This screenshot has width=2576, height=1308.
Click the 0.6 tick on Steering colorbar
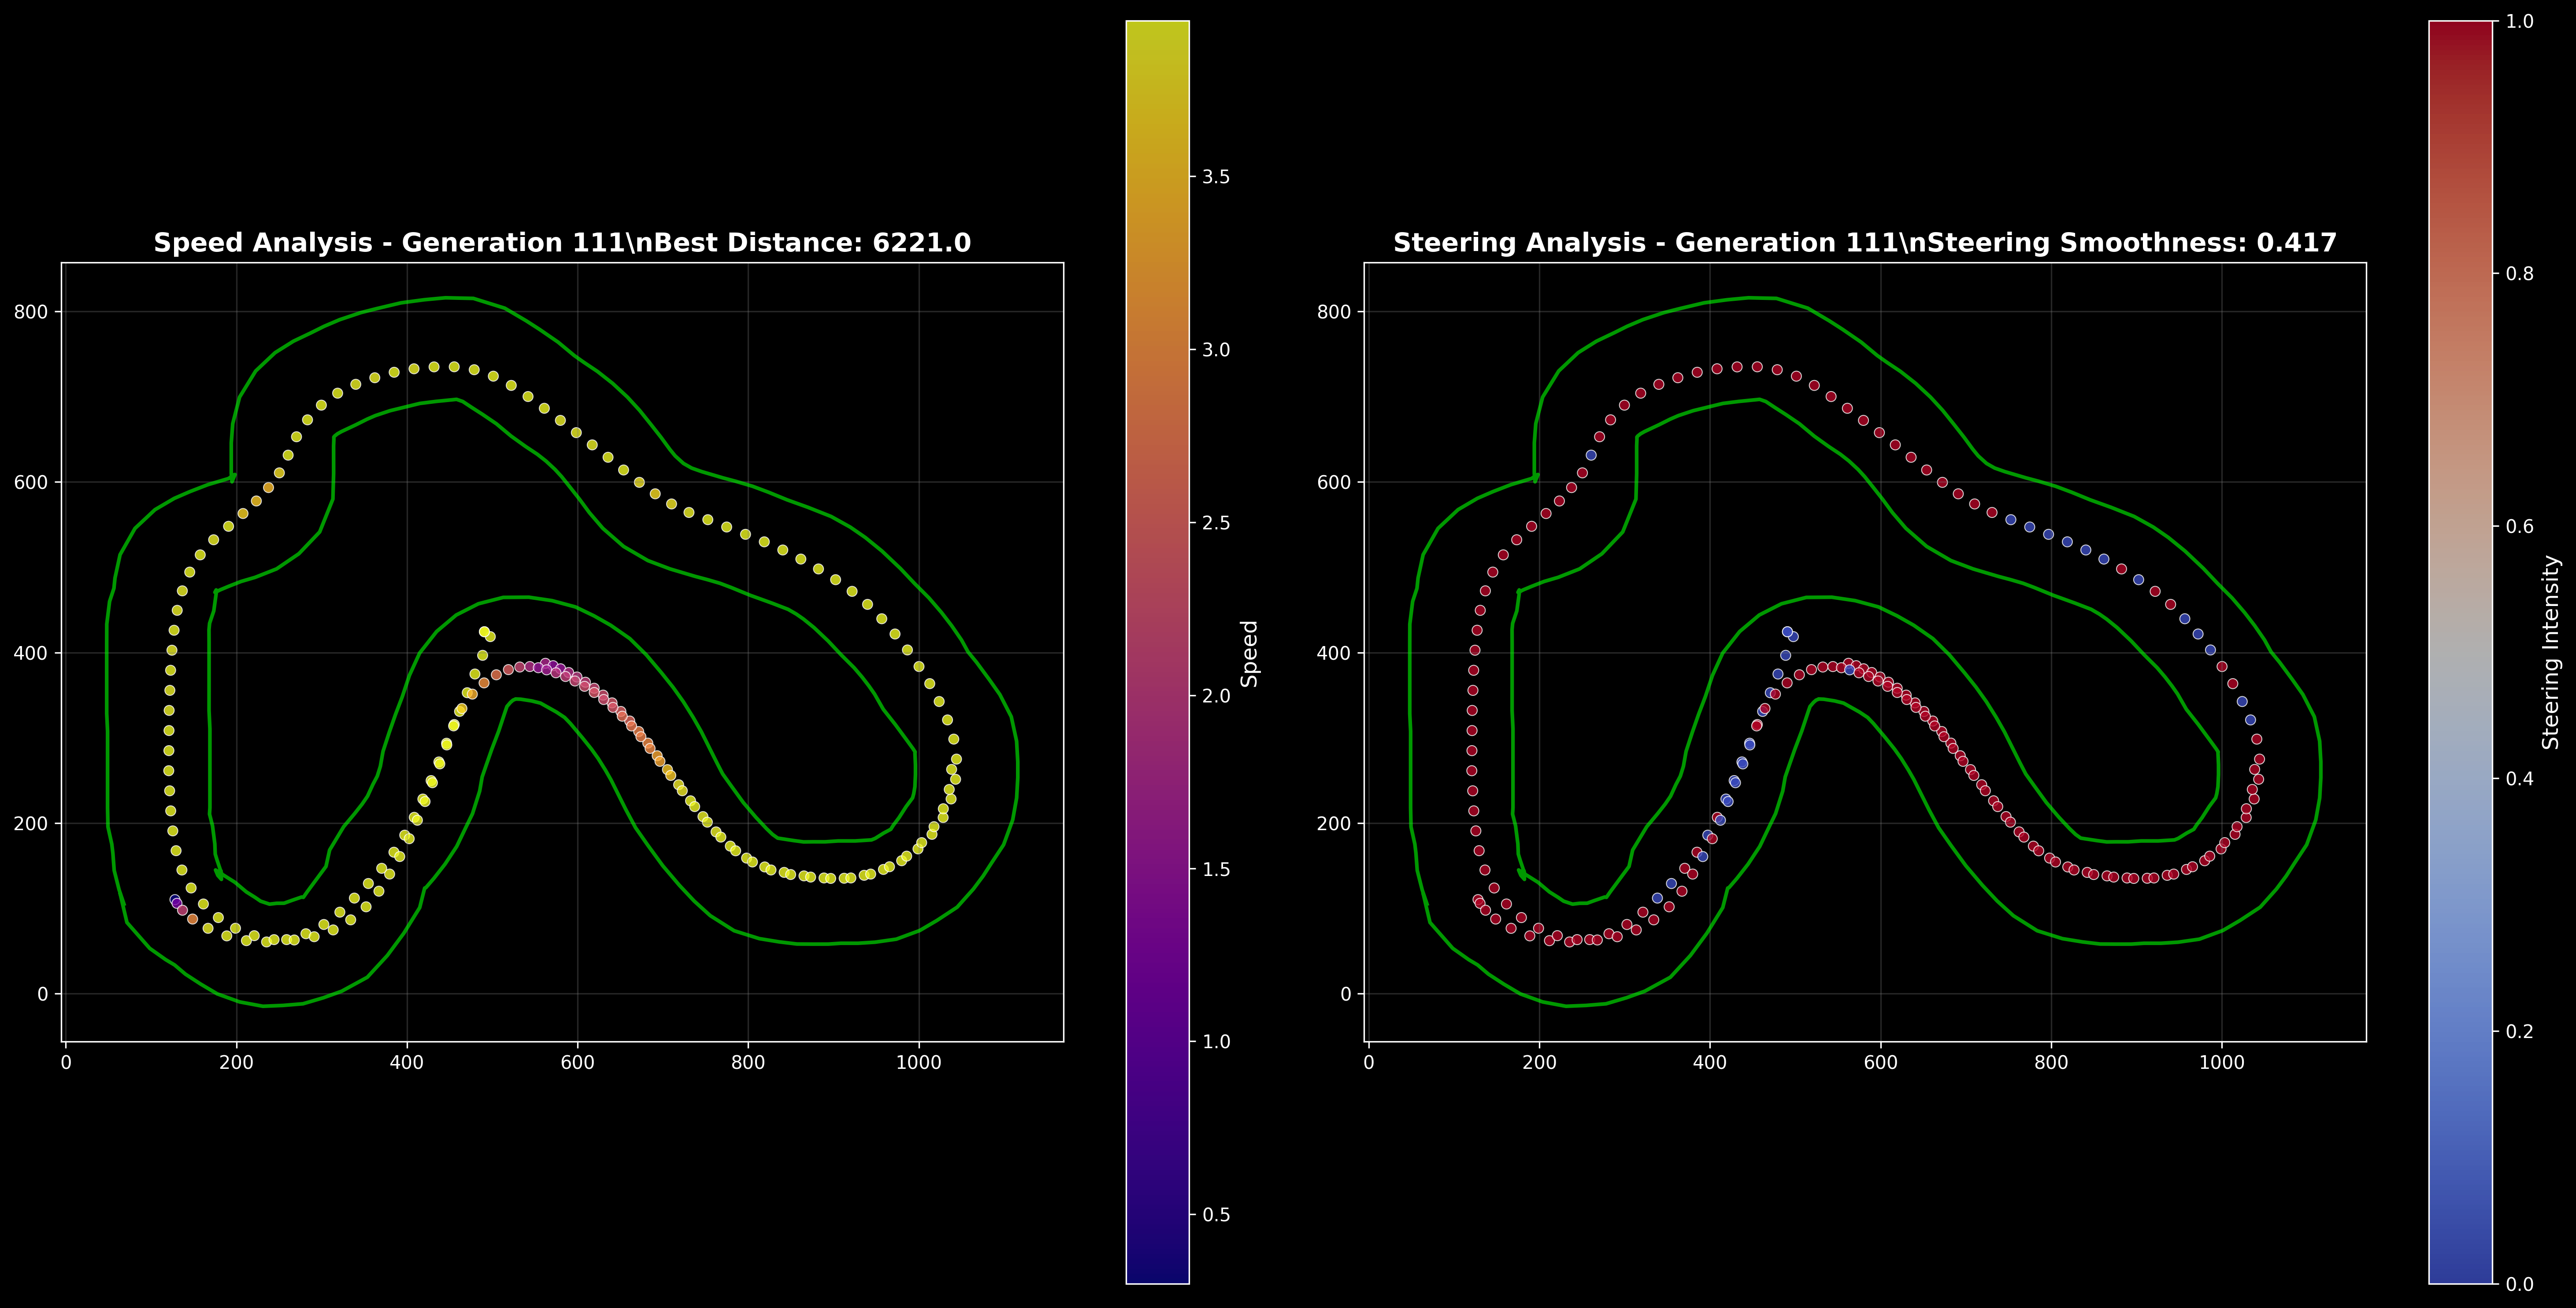pos(2519,526)
